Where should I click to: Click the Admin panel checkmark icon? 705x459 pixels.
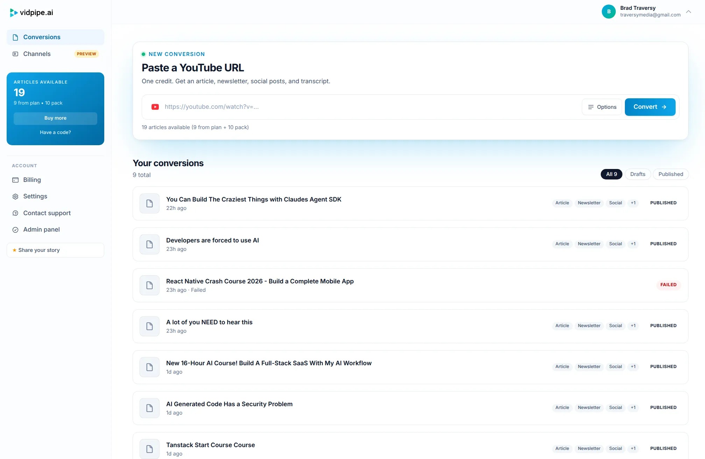[15, 230]
